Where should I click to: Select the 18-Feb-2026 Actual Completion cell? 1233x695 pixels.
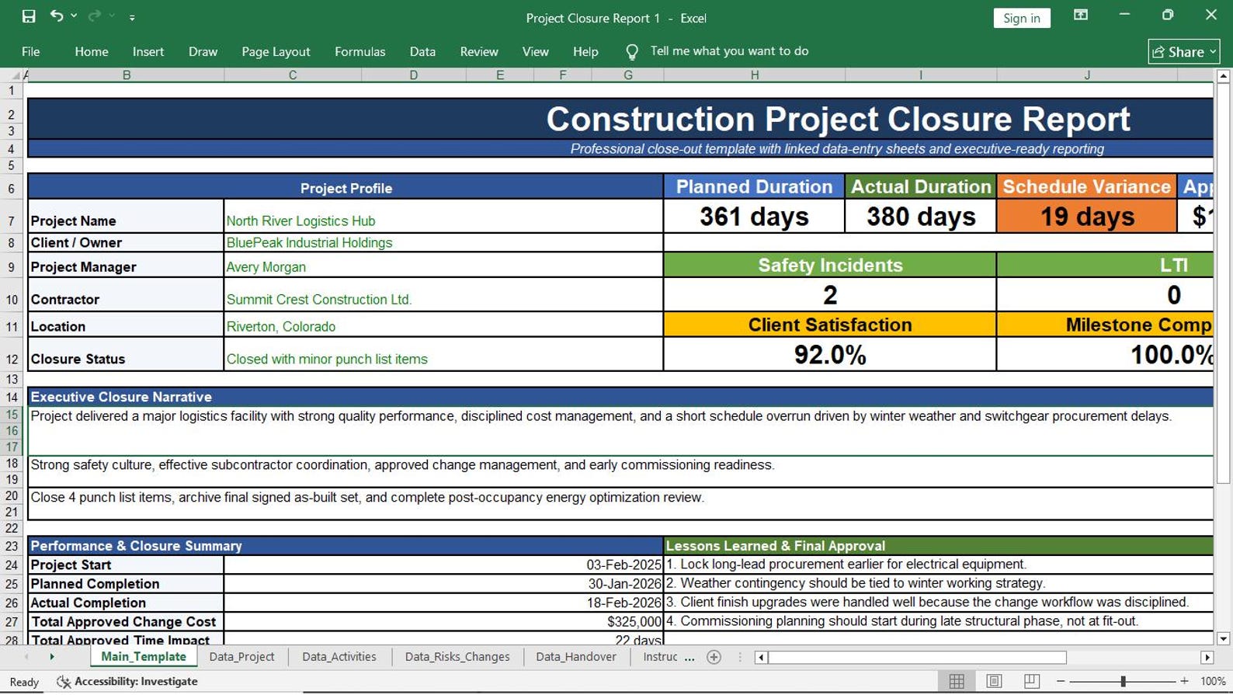click(x=443, y=603)
